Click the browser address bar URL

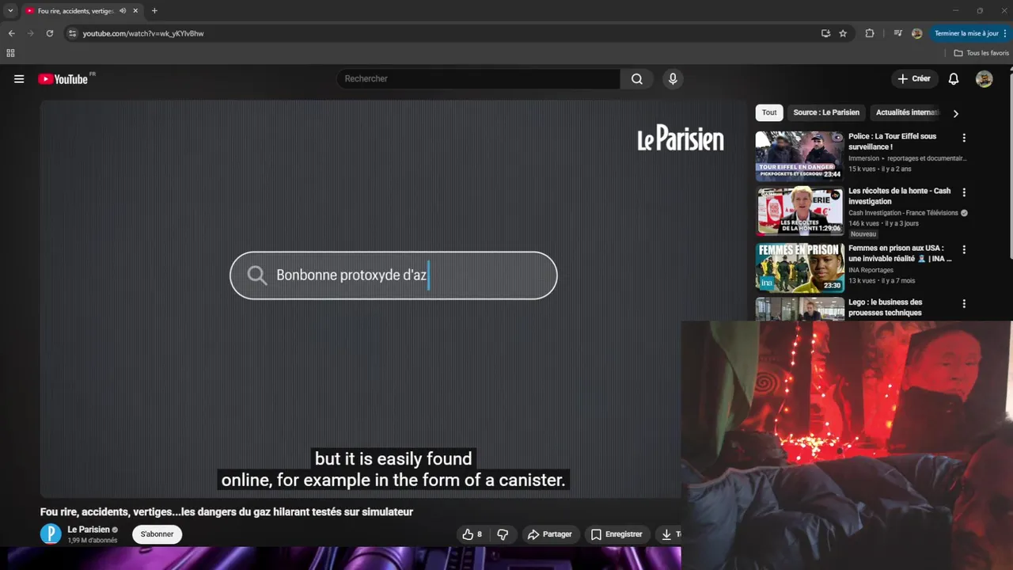point(143,33)
